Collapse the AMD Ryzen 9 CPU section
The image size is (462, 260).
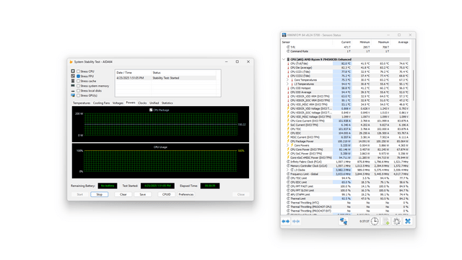pos(284,59)
